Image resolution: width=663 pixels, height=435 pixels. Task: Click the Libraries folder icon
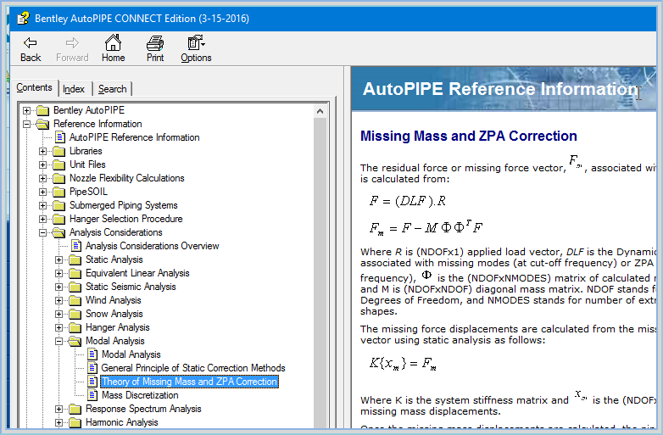58,151
